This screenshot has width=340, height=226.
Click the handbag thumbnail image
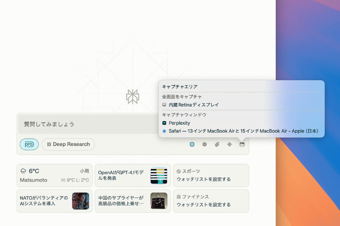point(159,201)
